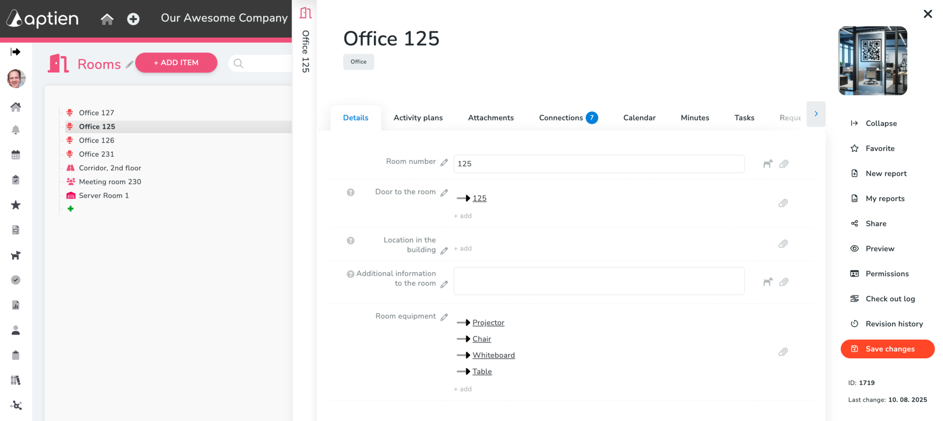This screenshot has width=943, height=421.
Task: Open the Projector equipment link
Action: point(488,322)
